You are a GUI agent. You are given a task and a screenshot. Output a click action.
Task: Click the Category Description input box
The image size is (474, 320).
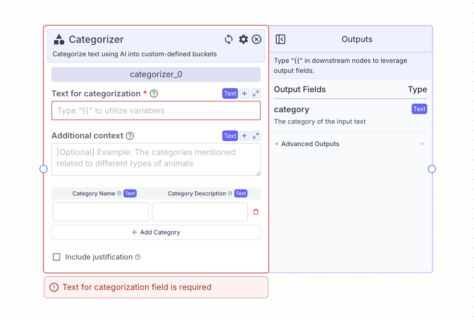click(x=200, y=212)
